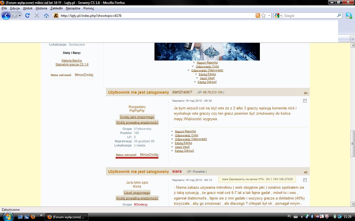Click the Firefox Back navigation button
This screenshot has height=221, width=355.
(x=6, y=15)
